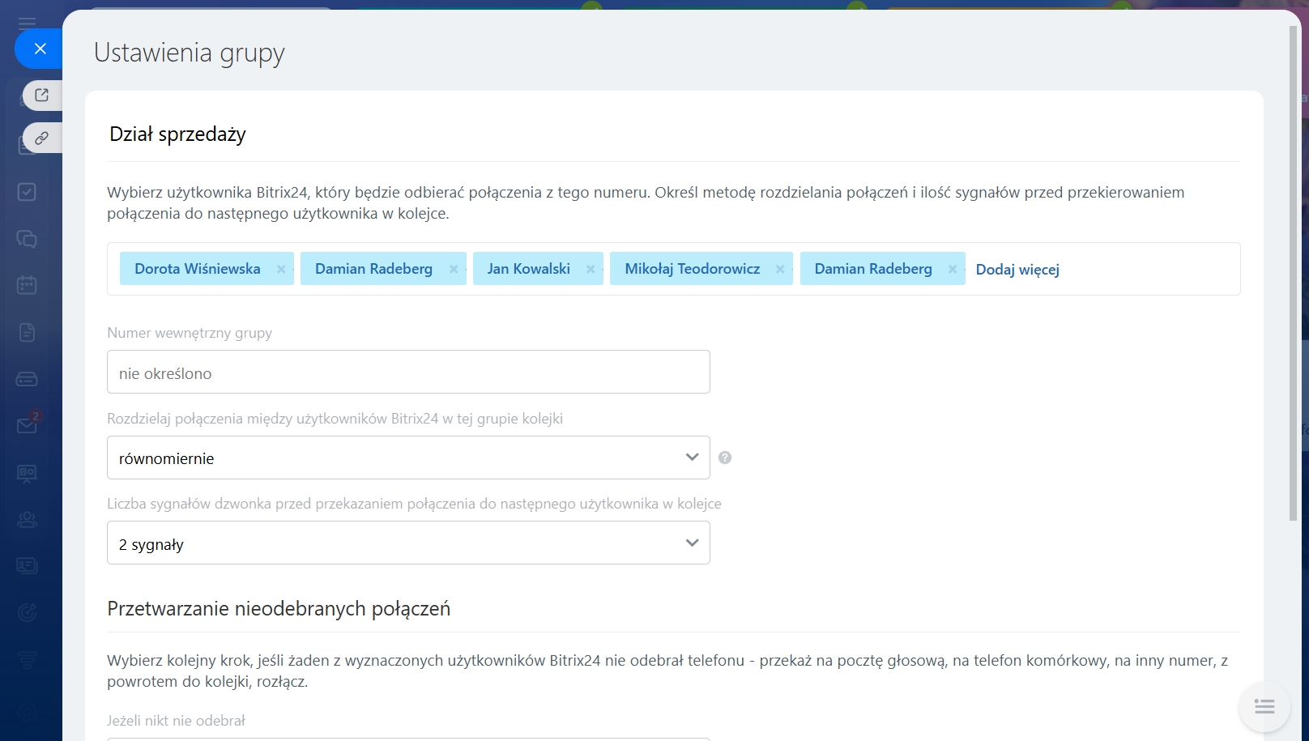
Task: Open the group settings in a new window
Action: [42, 96]
